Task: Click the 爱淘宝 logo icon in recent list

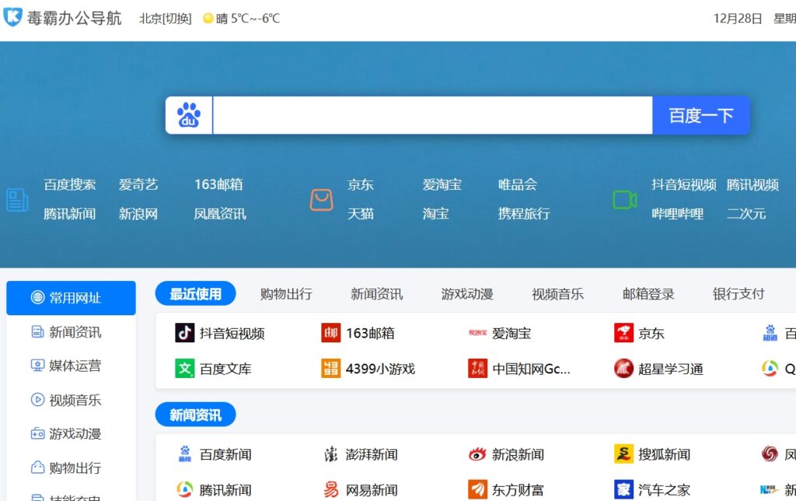Action: [x=477, y=333]
